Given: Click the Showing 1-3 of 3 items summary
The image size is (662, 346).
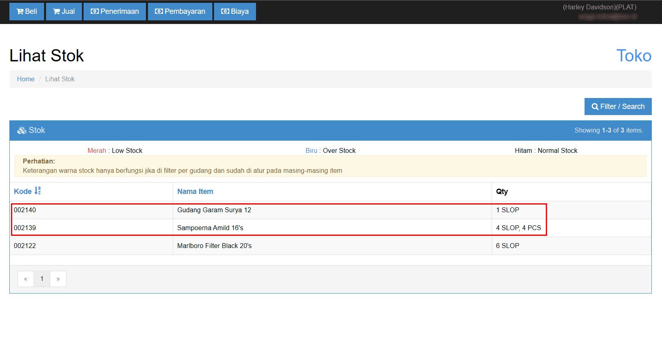Looking at the screenshot, I should tap(609, 130).
